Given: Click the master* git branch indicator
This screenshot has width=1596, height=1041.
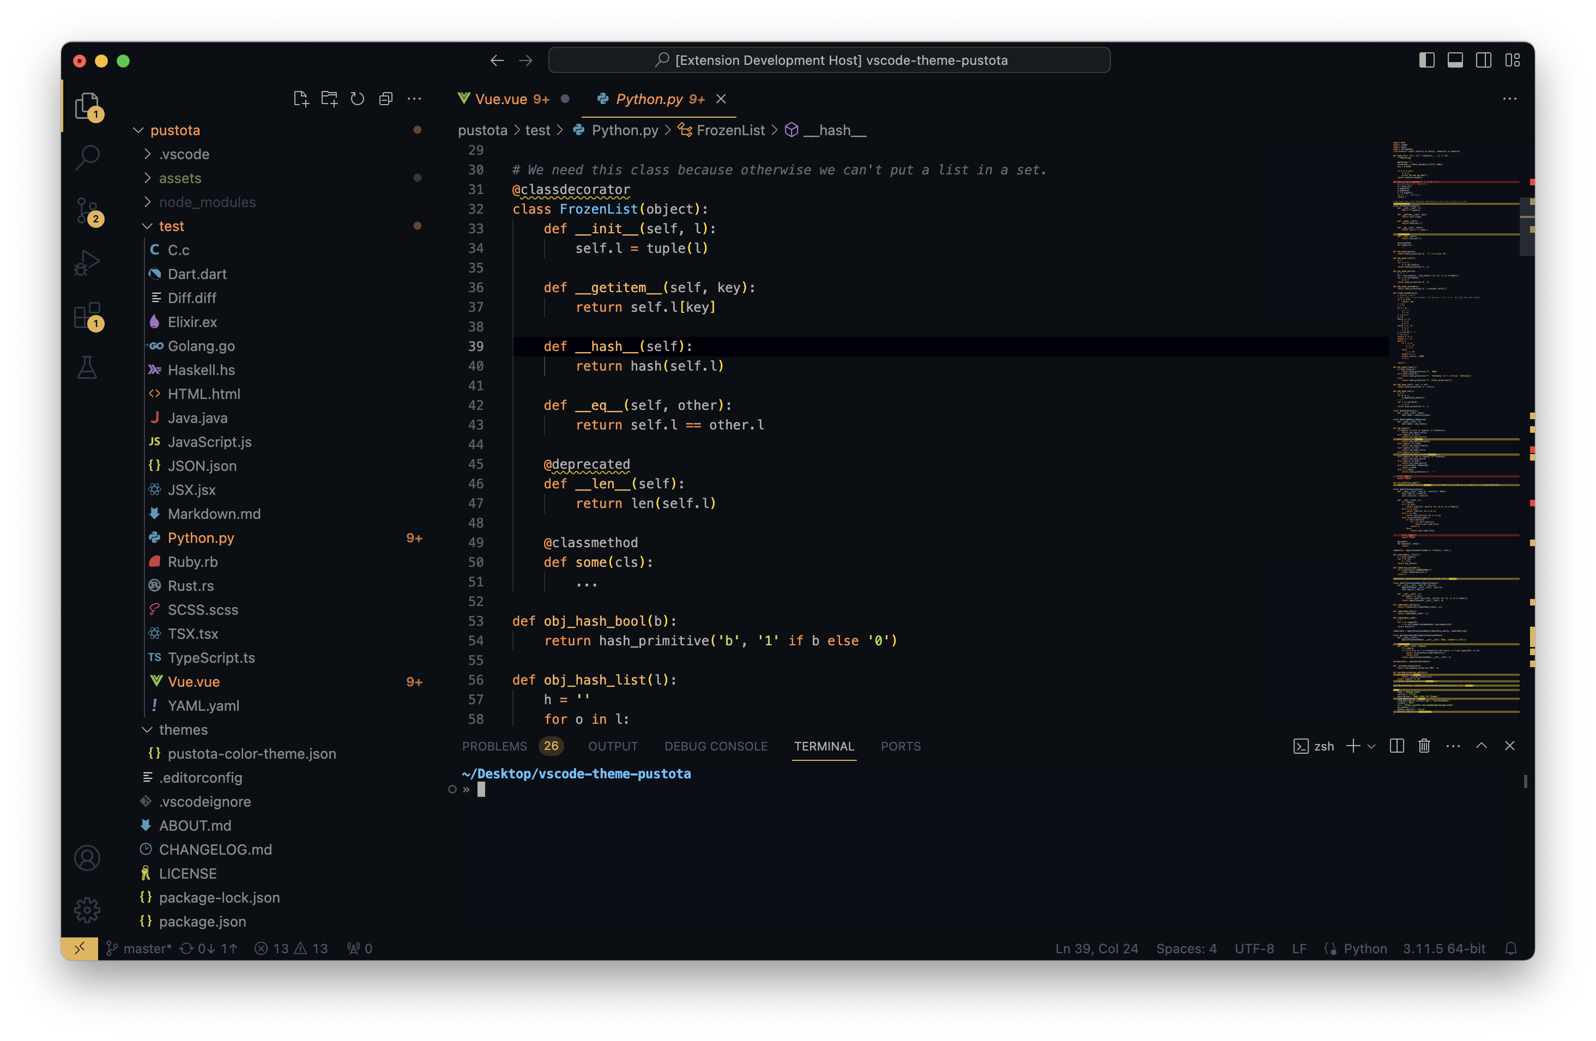Looking at the screenshot, I should [x=147, y=948].
